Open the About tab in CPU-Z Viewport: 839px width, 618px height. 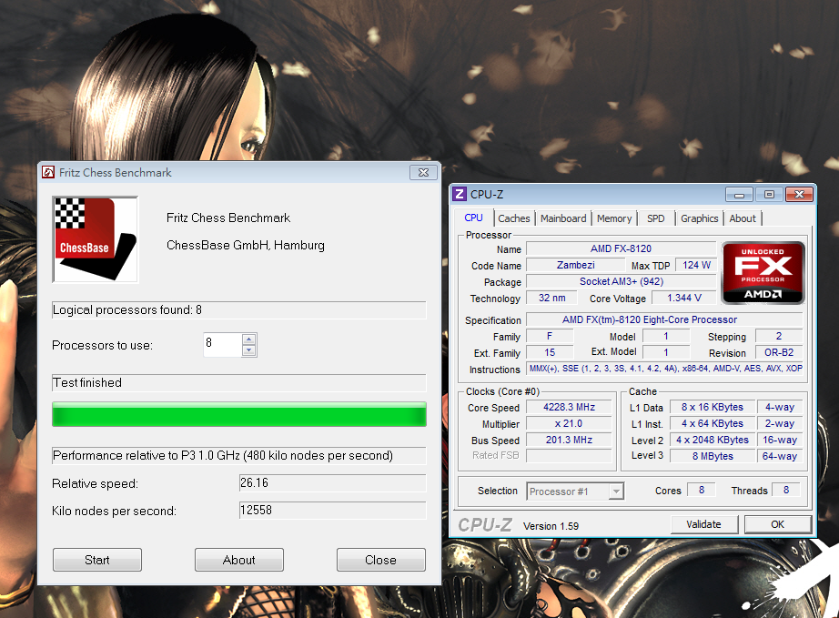pyautogui.click(x=743, y=218)
